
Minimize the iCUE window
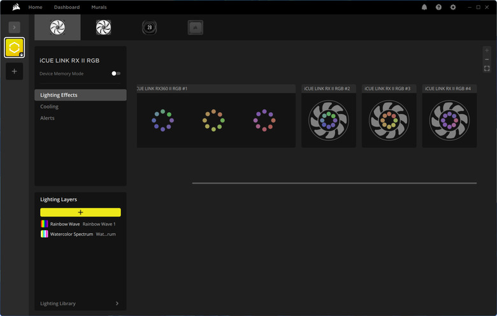click(470, 7)
